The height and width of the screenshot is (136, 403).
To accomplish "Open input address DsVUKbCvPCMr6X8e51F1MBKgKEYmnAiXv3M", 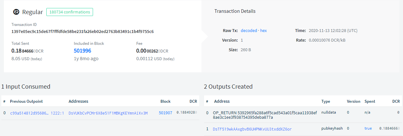I will pos(108,113).
